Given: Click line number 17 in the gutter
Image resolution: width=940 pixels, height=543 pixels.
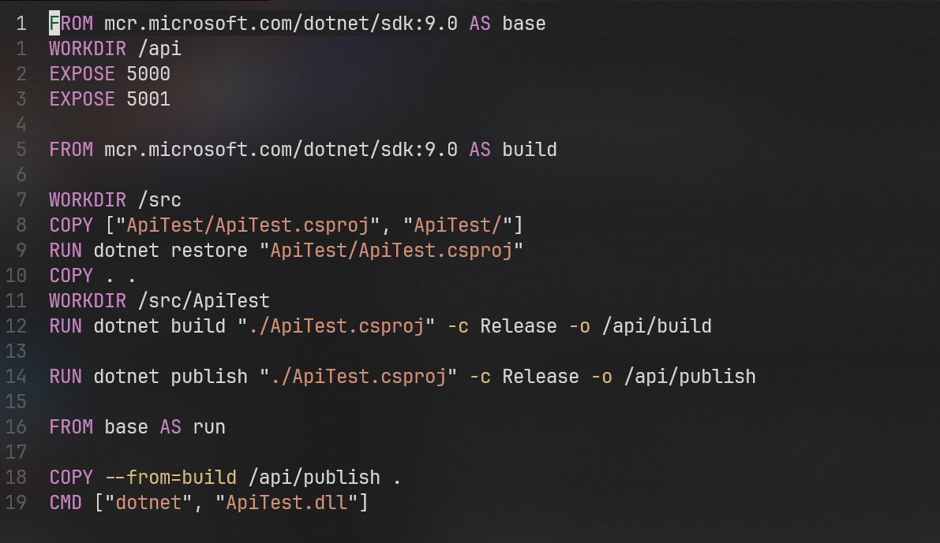Looking at the screenshot, I should (x=16, y=452).
